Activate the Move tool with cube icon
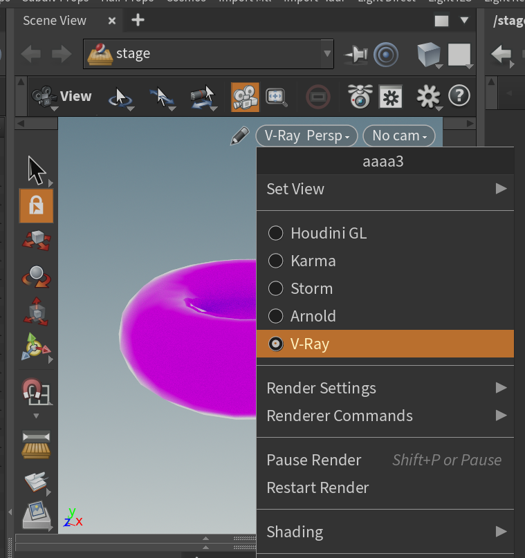525x558 pixels. tap(36, 241)
